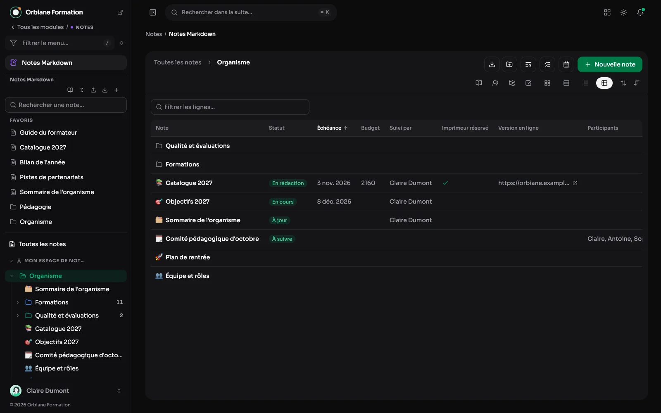Open notifications with the bell icon
Screen dimensions: 661x413
tap(640, 12)
